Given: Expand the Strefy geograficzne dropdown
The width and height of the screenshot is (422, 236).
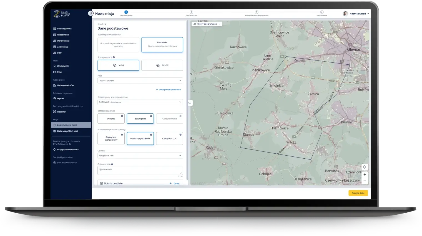Looking at the screenshot, I should [x=207, y=24].
